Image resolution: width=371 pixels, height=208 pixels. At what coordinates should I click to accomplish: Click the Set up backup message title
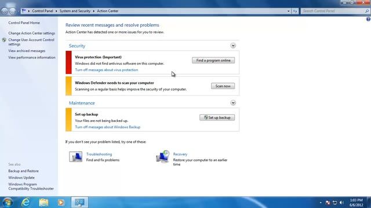[x=86, y=114]
